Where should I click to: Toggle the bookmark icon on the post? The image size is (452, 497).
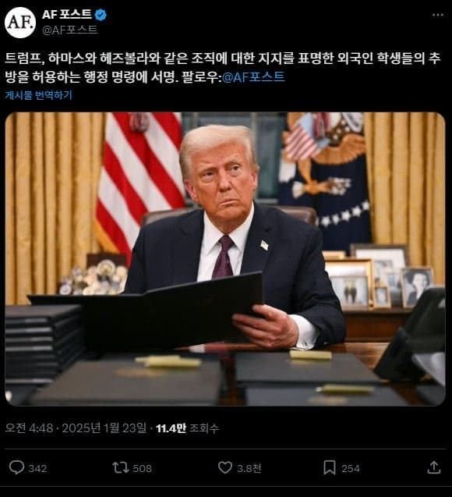[330, 467]
